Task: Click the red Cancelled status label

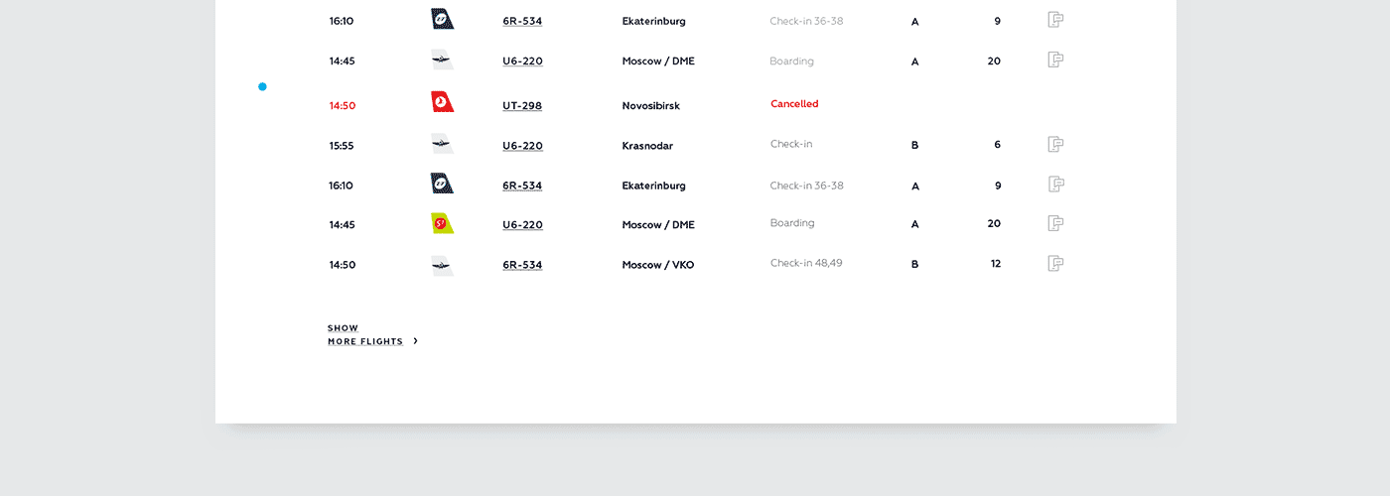Action: pyautogui.click(x=794, y=104)
